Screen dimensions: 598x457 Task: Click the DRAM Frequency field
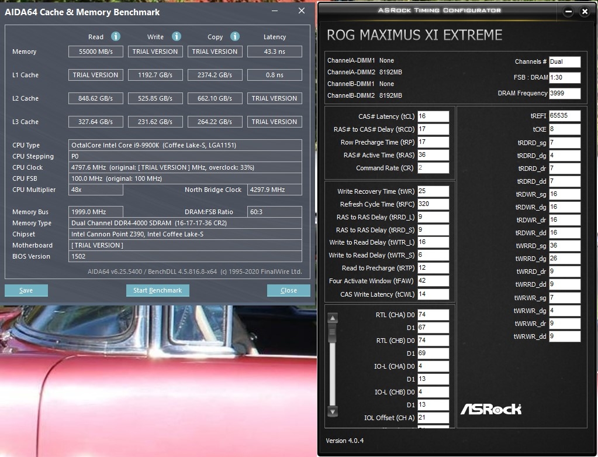[x=565, y=93]
